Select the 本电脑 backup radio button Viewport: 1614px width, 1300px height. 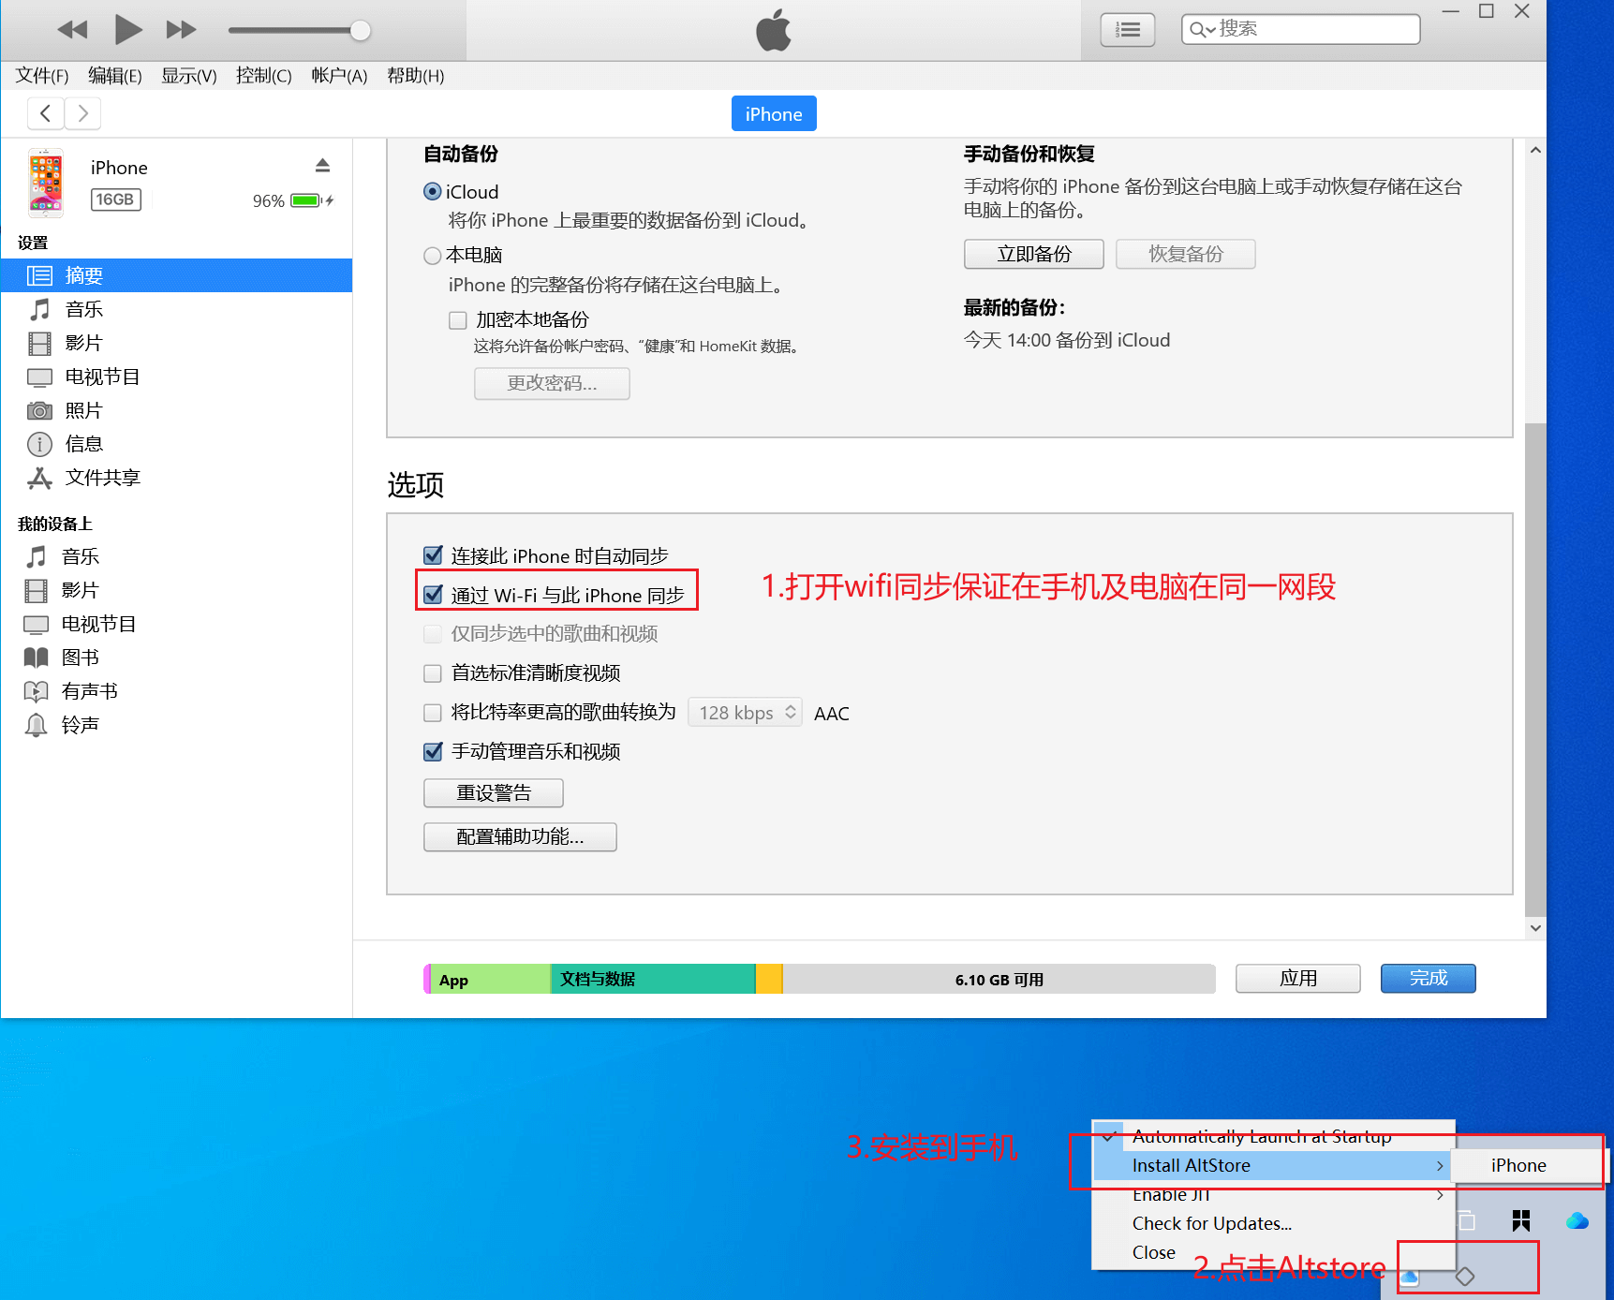click(x=433, y=256)
